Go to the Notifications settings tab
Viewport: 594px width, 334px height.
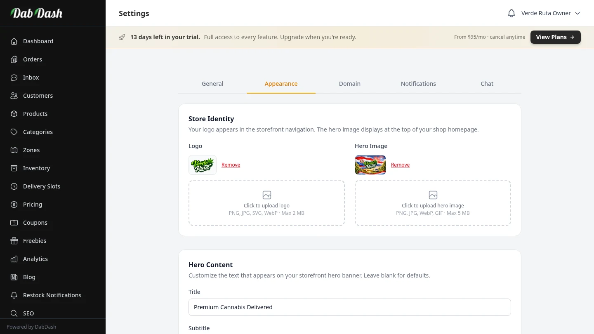tap(418, 84)
